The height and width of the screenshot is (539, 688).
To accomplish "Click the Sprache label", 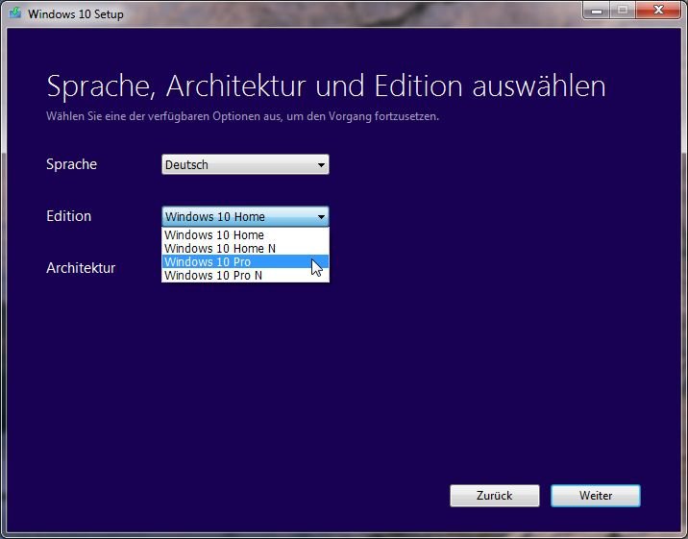I will tap(71, 164).
